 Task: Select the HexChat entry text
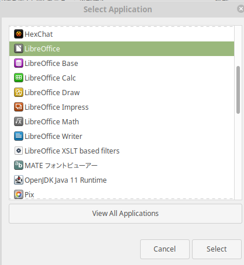tap(39, 34)
